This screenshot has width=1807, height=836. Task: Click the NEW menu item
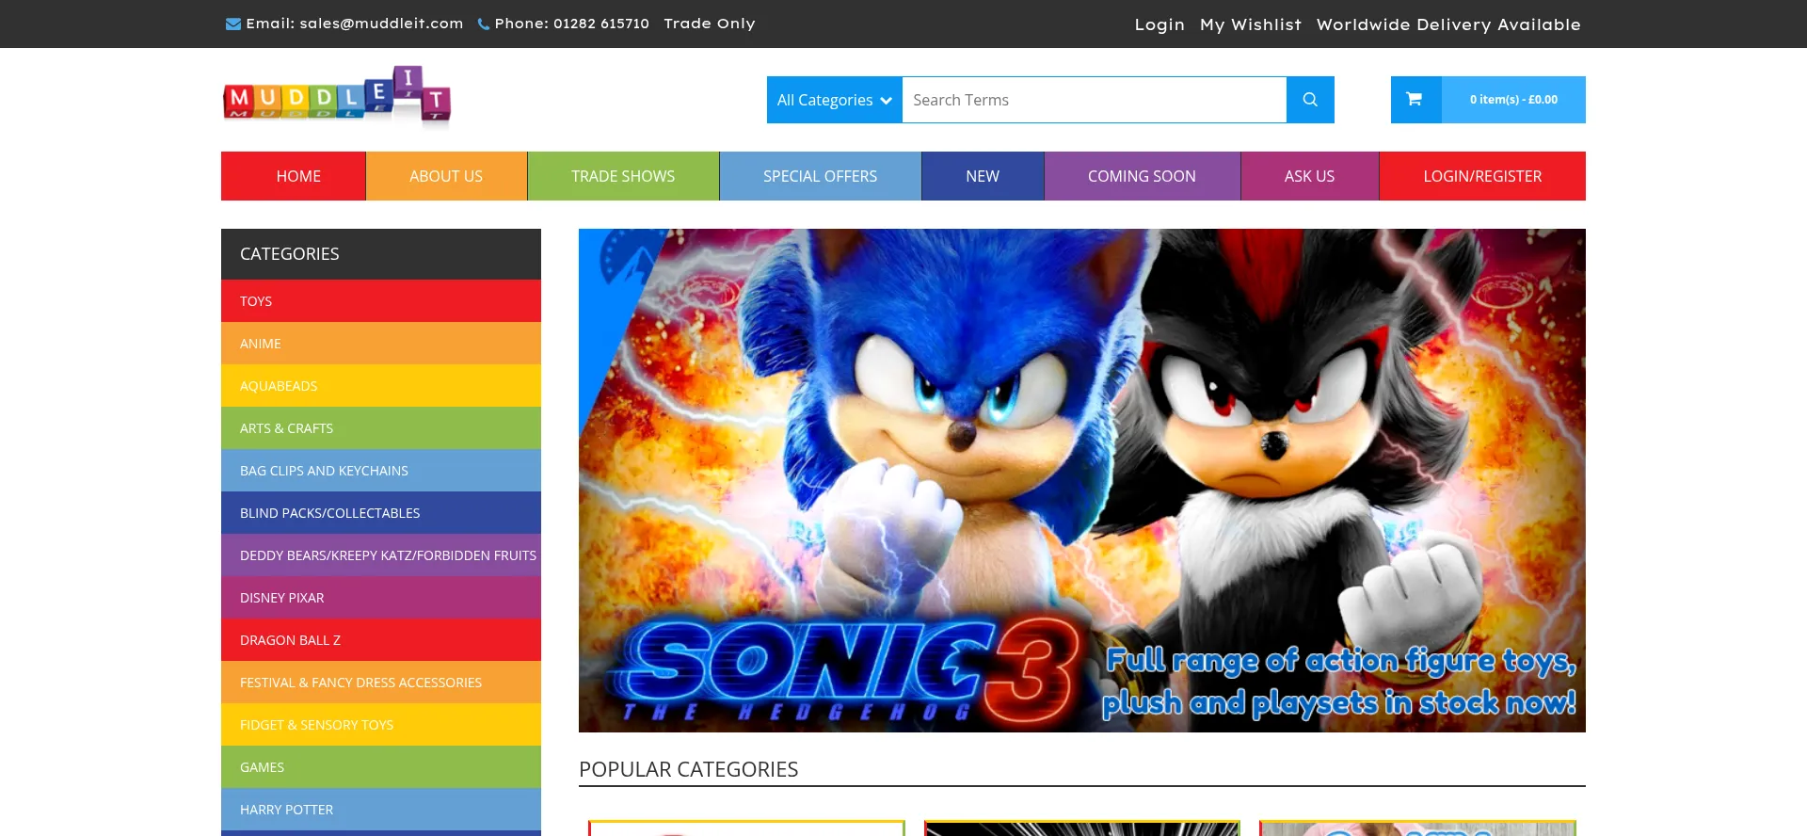click(983, 176)
